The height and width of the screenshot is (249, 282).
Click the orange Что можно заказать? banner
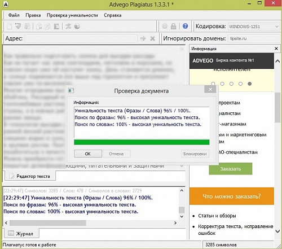point(232,196)
